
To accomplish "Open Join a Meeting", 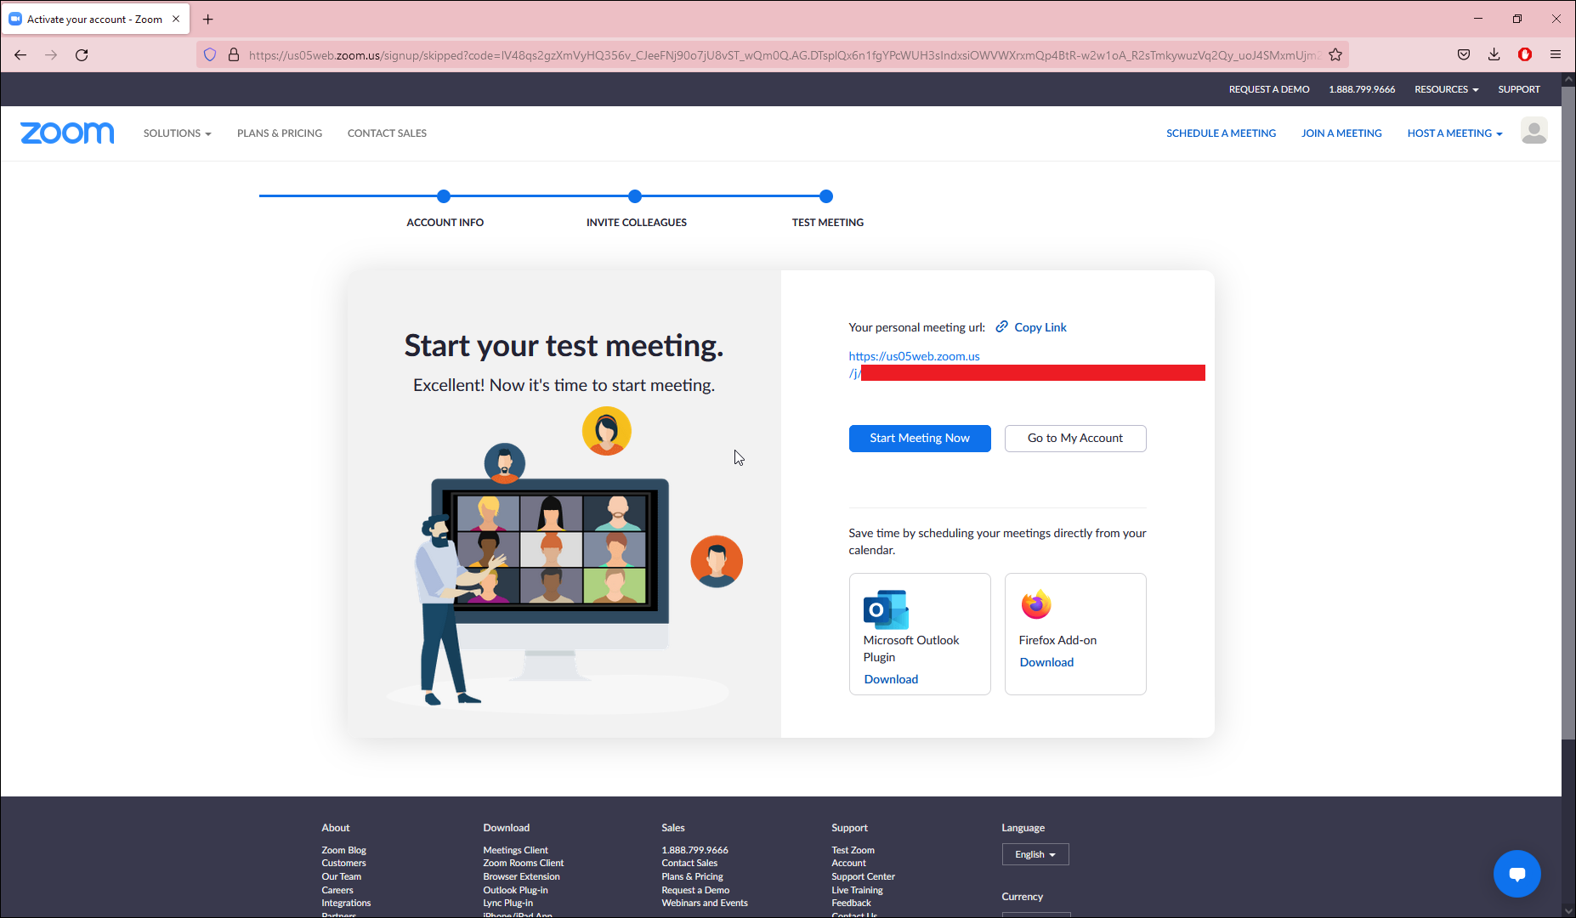I will point(1341,133).
